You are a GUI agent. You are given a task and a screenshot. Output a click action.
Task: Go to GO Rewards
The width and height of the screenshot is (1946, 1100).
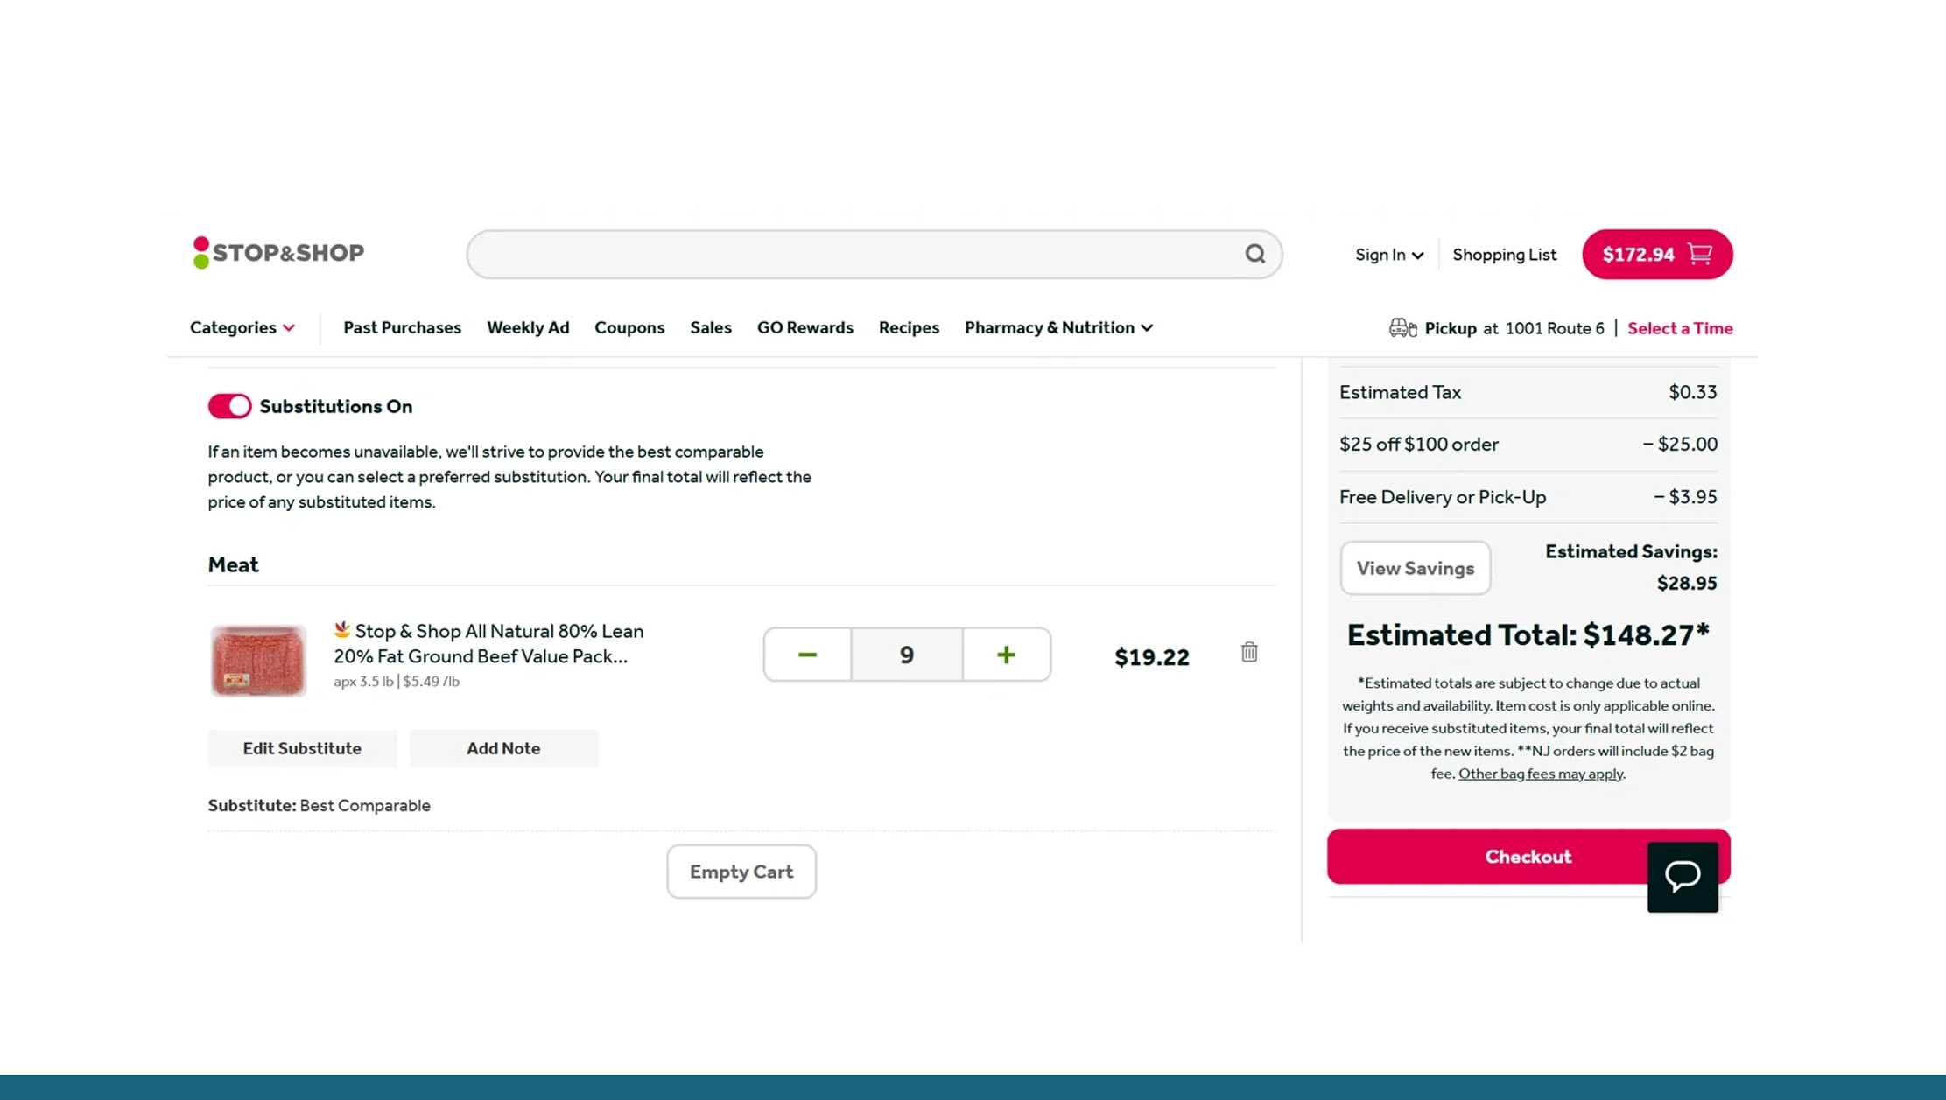coord(804,327)
